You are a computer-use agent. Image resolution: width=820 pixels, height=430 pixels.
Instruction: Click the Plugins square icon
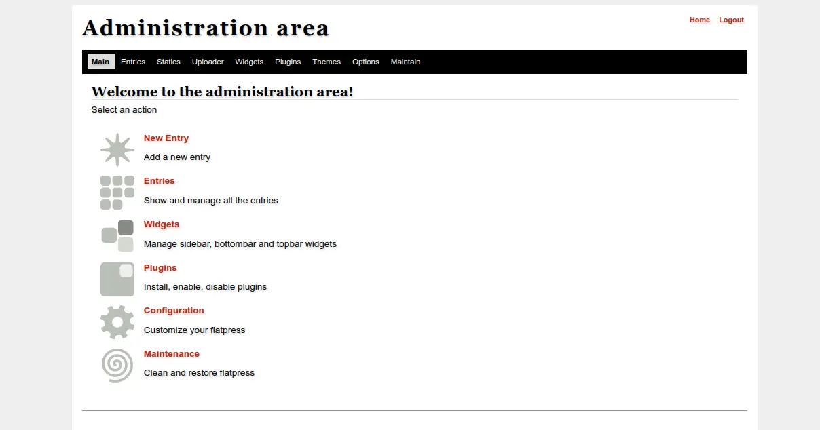click(117, 279)
